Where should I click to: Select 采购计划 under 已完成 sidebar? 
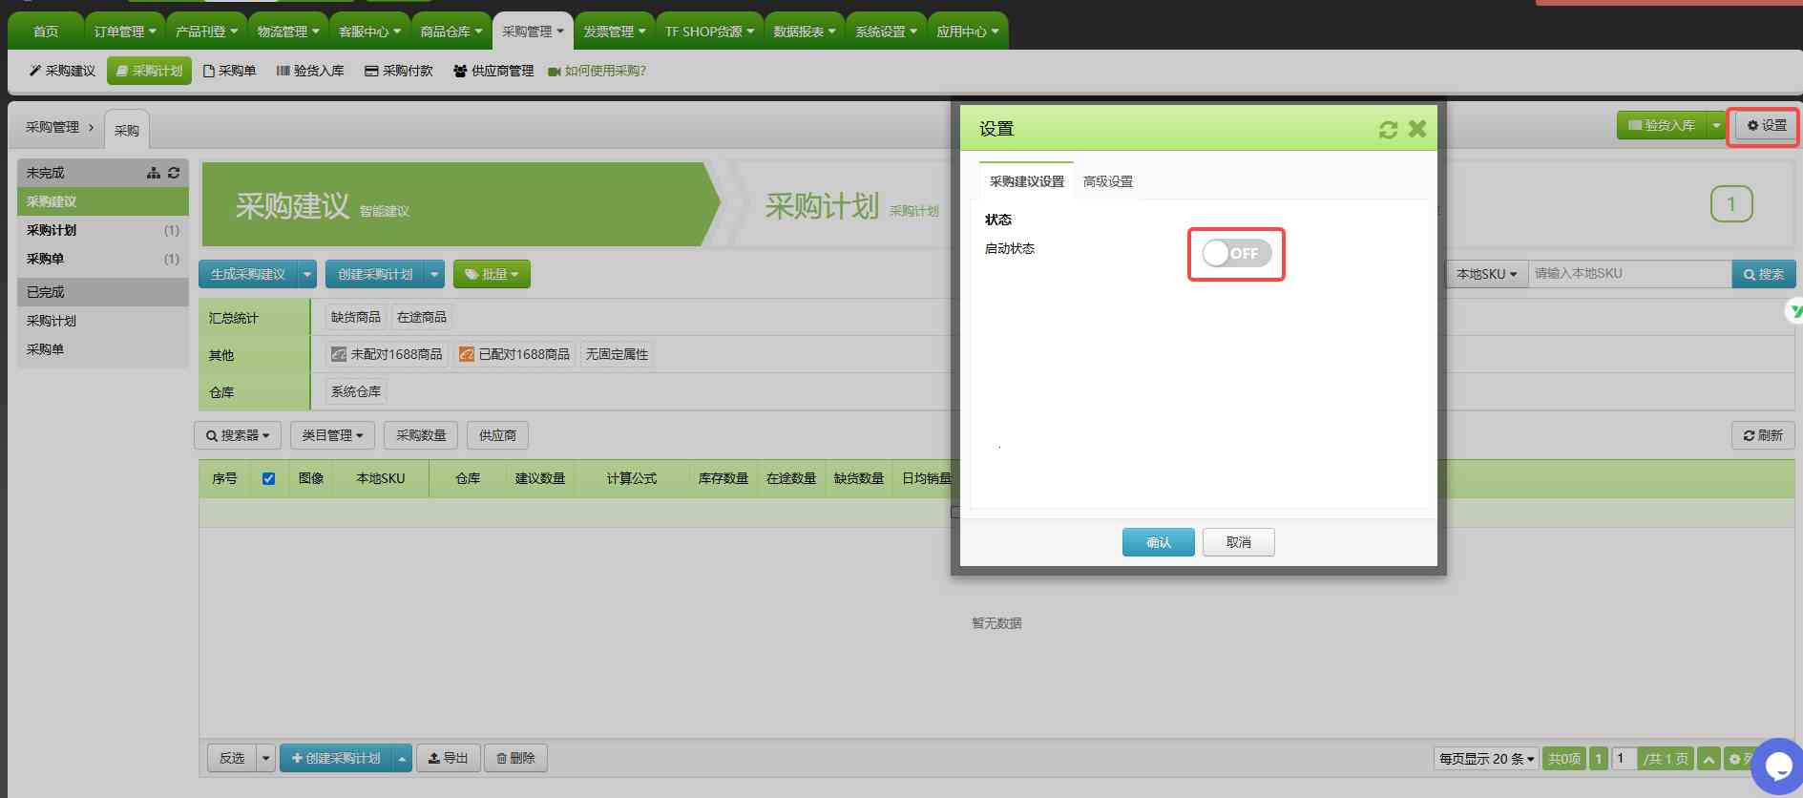pos(103,321)
